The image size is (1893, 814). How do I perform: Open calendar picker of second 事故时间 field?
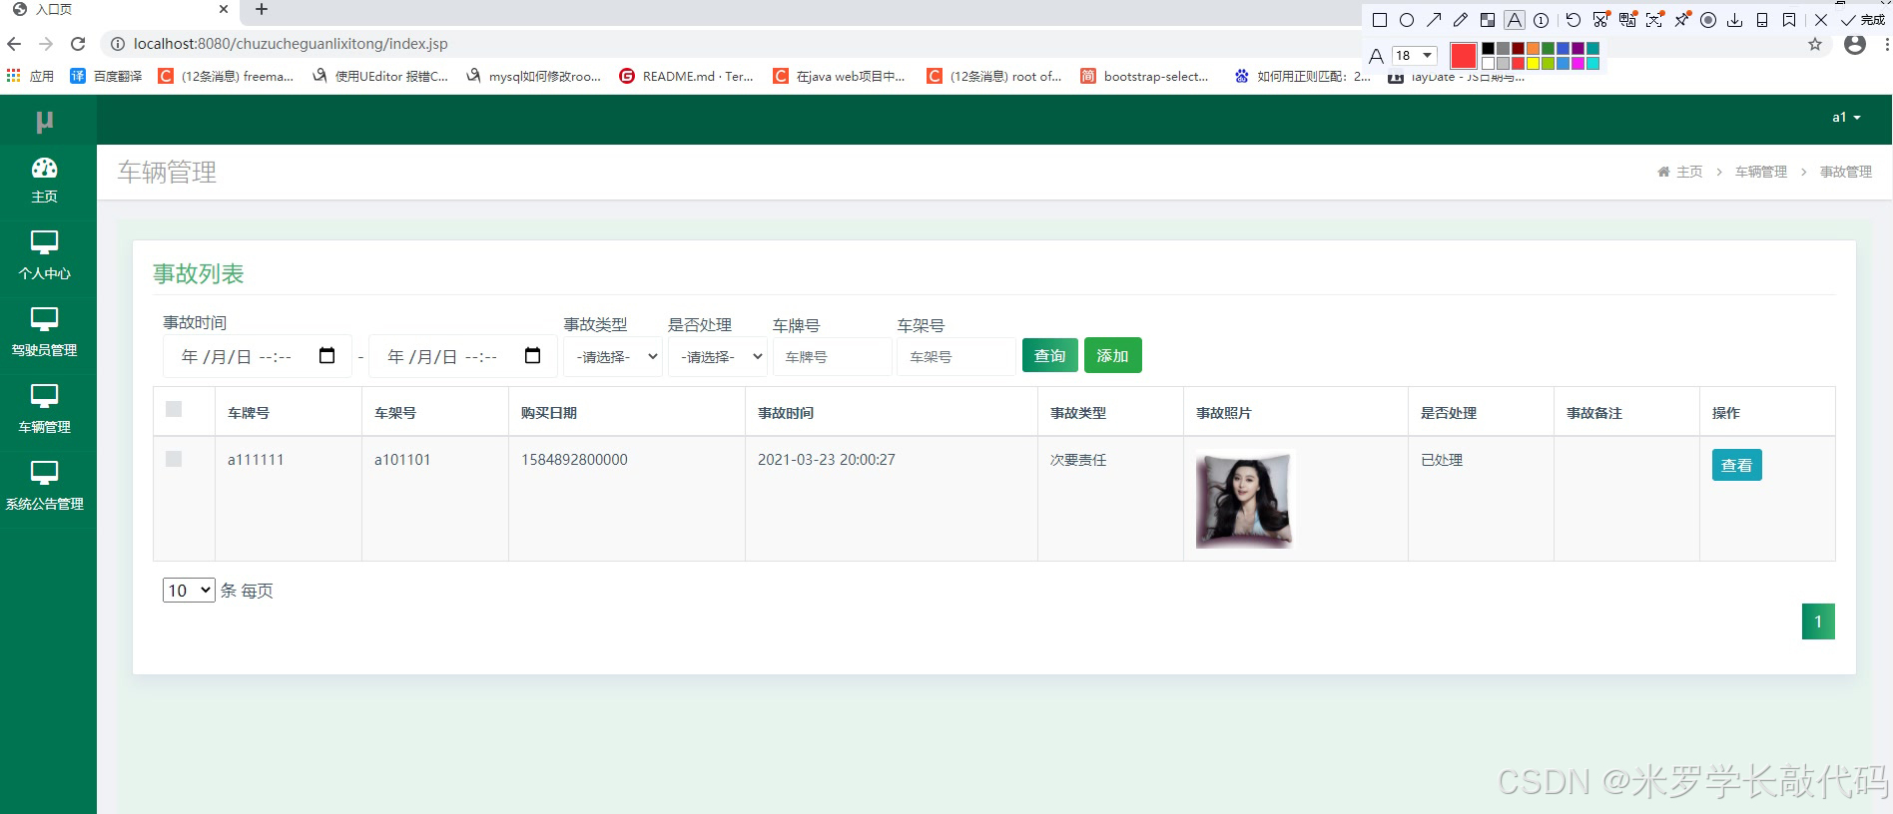(532, 356)
